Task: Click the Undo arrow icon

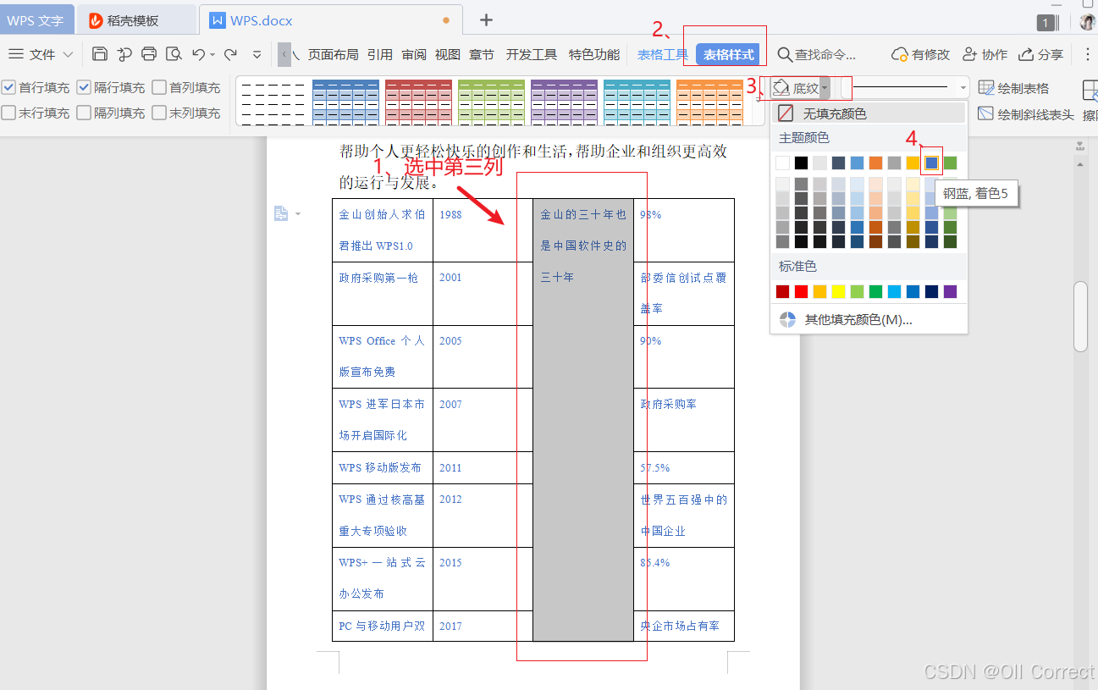Action: click(x=198, y=54)
